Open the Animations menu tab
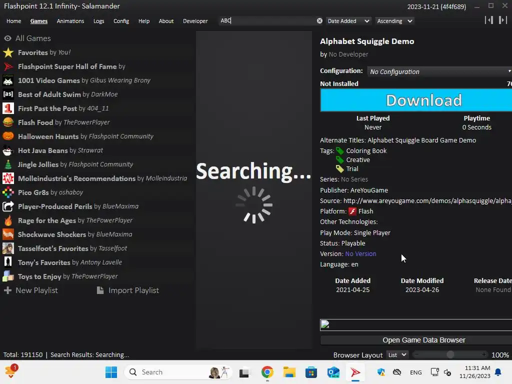The image size is (512, 384). [x=70, y=21]
